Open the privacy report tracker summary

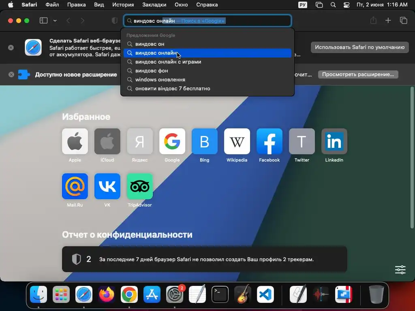pyautogui.click(x=204, y=259)
